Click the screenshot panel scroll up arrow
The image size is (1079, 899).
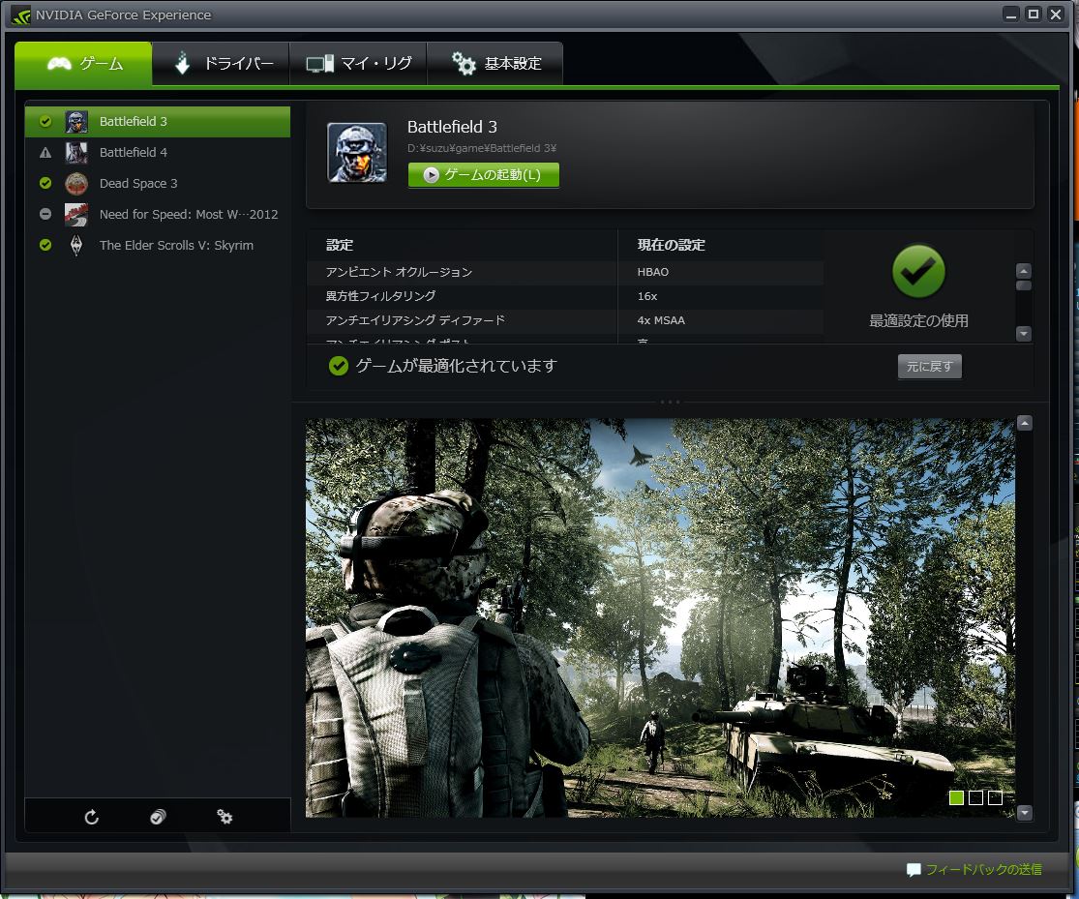(1025, 423)
